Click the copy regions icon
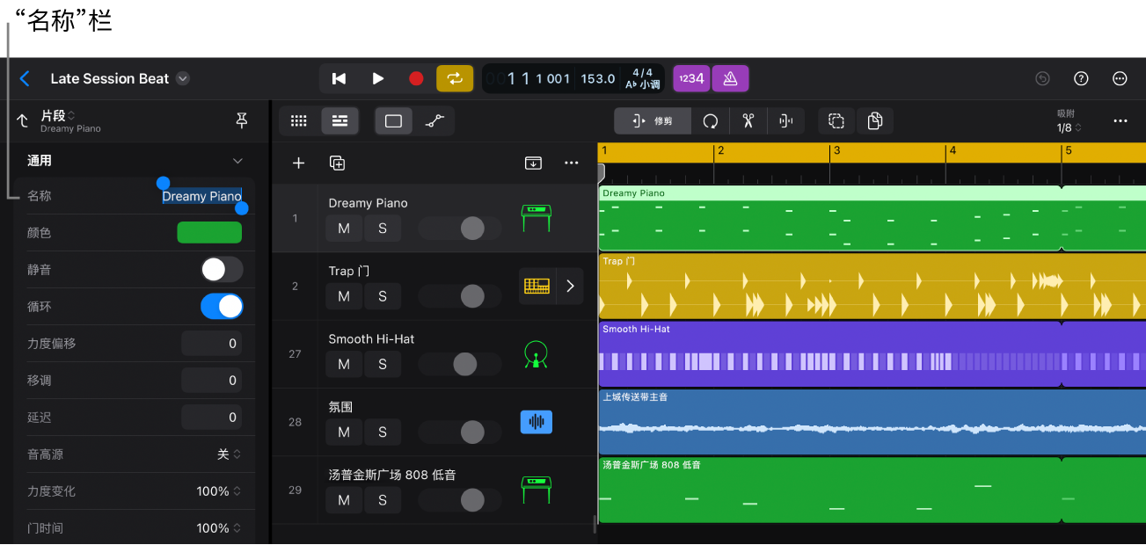 (874, 121)
